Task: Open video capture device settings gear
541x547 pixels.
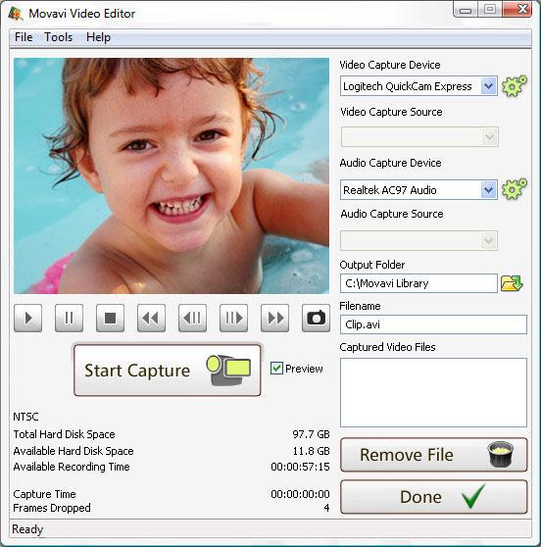Action: pyautogui.click(x=515, y=86)
